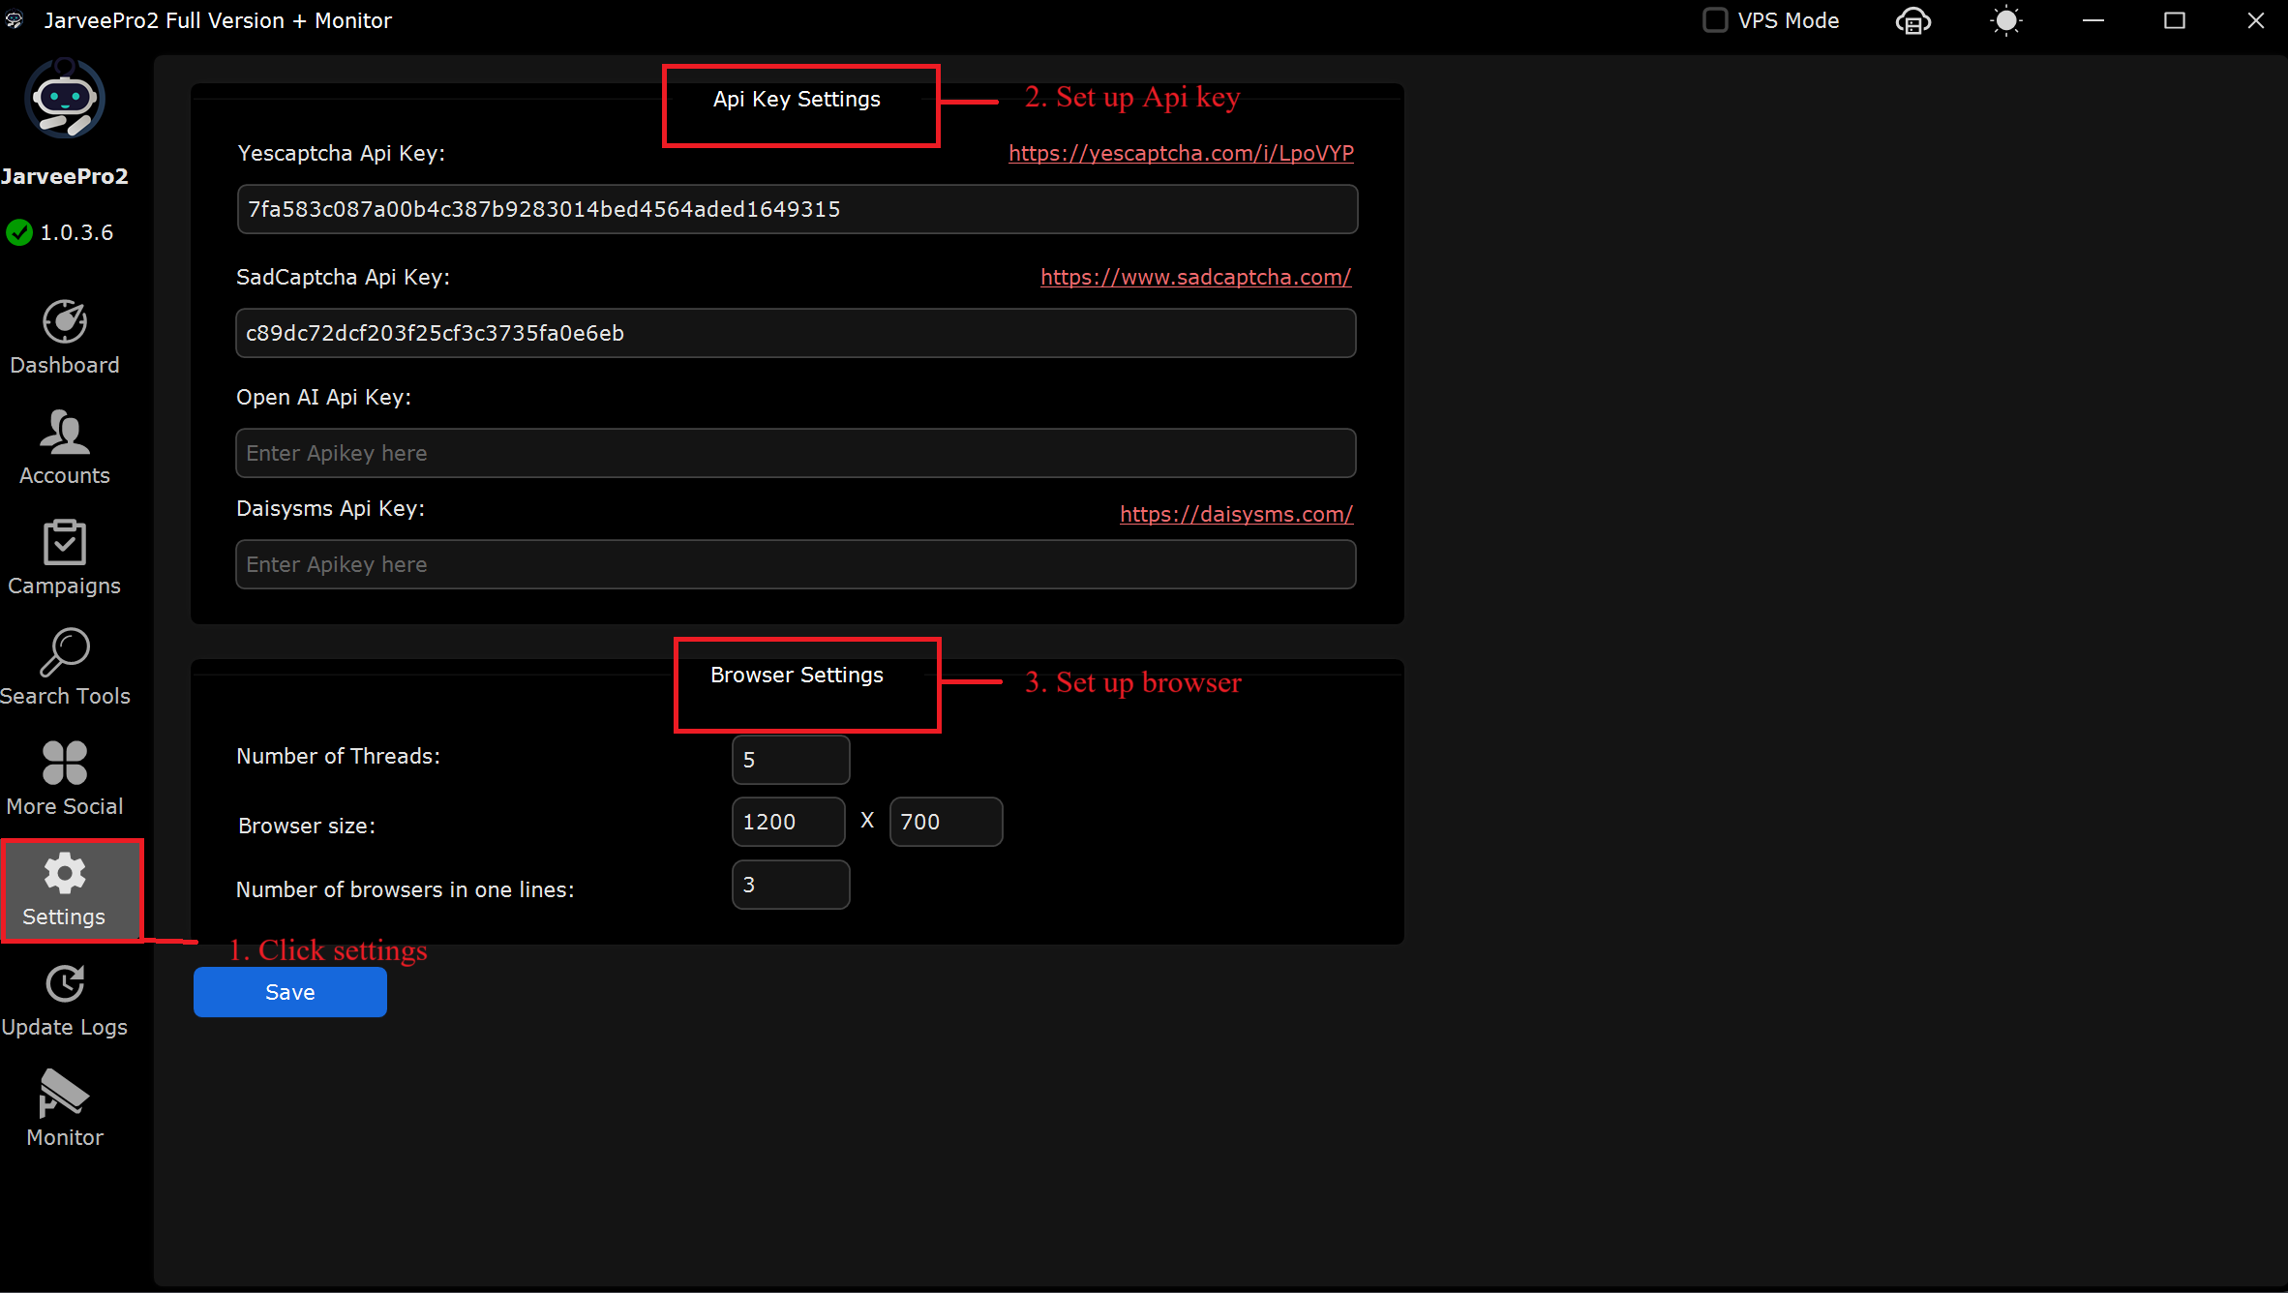This screenshot has height=1293, width=2288.
Task: Open the Campaigns section
Action: click(x=65, y=558)
